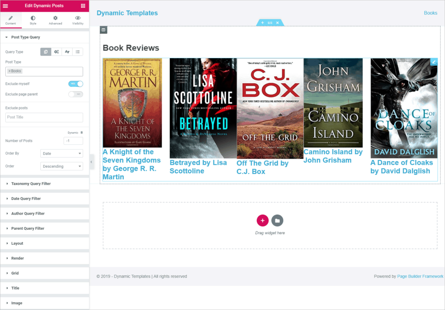445x310 pixels.
Task: Switch to the Style tab
Action: (x=33, y=20)
